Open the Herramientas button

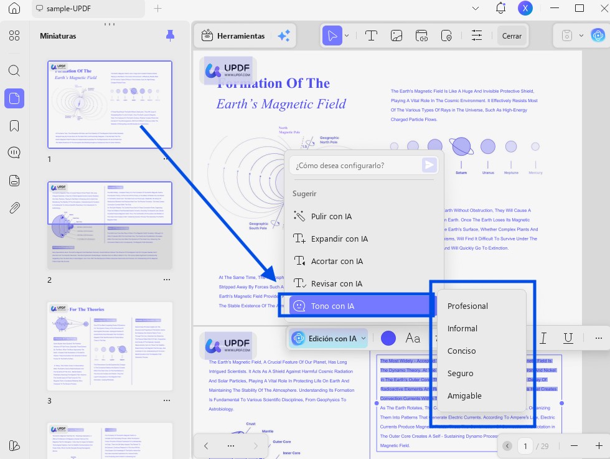(x=233, y=36)
